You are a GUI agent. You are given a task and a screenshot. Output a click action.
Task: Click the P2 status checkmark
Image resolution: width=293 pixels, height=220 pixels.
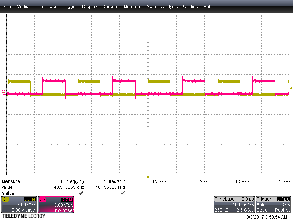click(x=123, y=193)
